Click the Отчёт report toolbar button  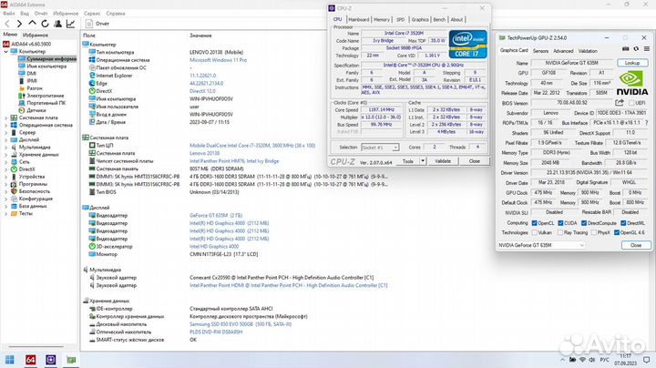point(97,24)
